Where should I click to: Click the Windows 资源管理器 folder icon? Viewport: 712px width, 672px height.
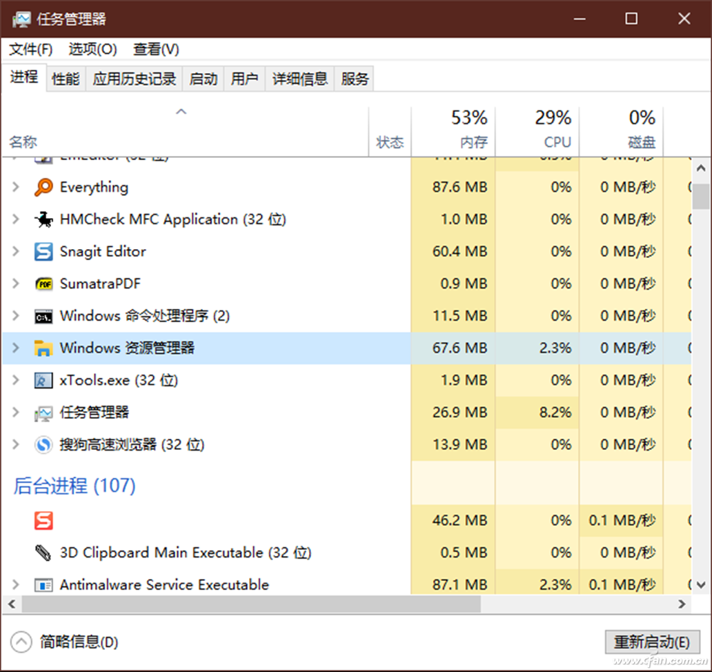43,348
